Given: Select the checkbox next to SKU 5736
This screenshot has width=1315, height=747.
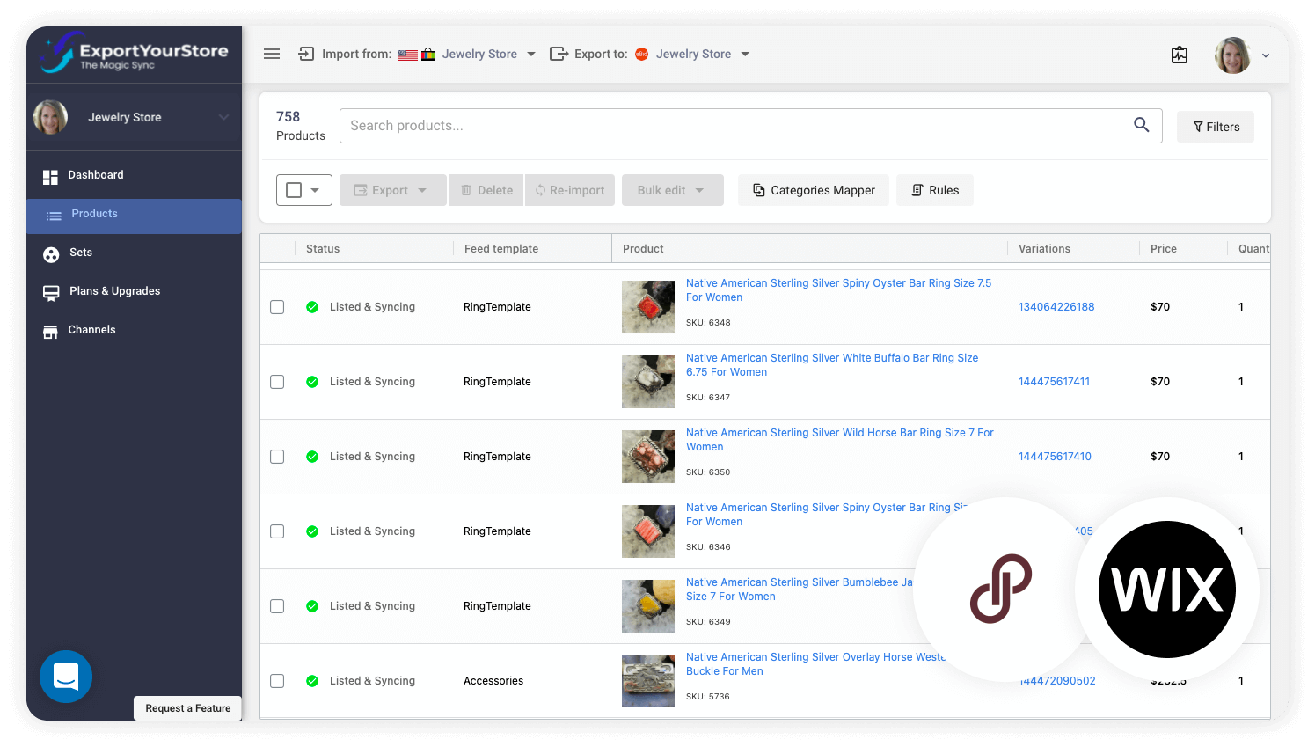Looking at the screenshot, I should pos(277,680).
